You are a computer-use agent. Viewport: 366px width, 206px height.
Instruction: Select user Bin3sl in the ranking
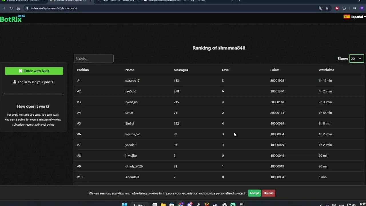click(130, 124)
